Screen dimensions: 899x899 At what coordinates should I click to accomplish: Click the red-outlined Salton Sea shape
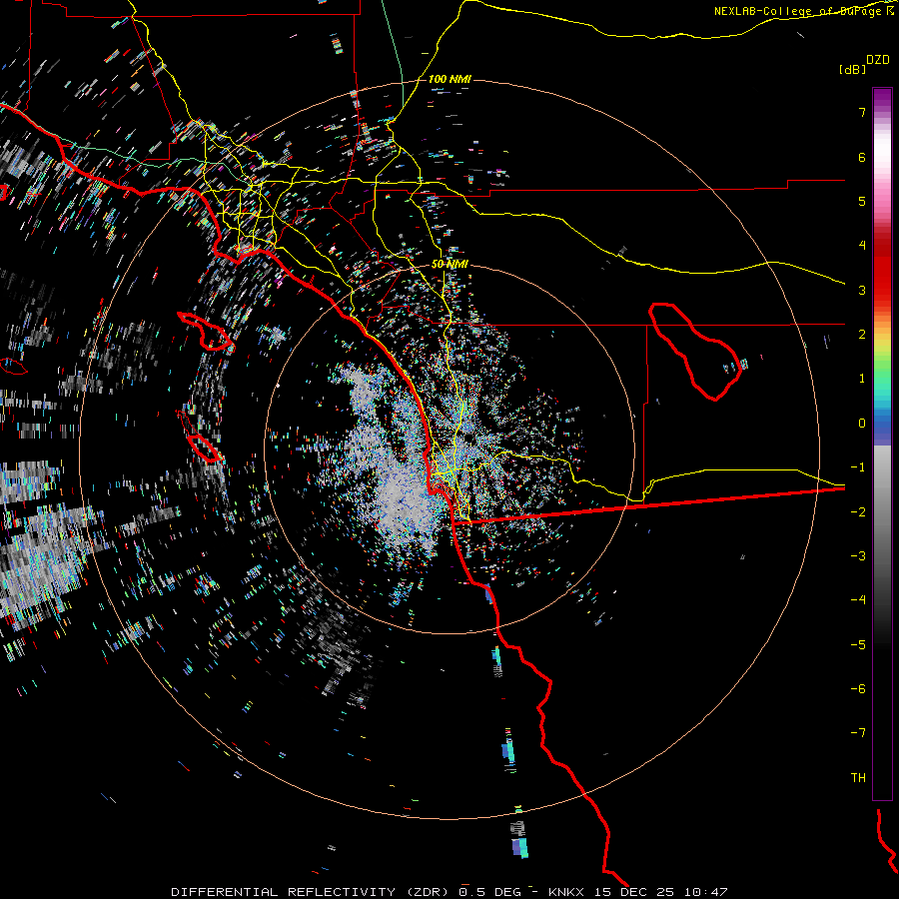[695, 351]
